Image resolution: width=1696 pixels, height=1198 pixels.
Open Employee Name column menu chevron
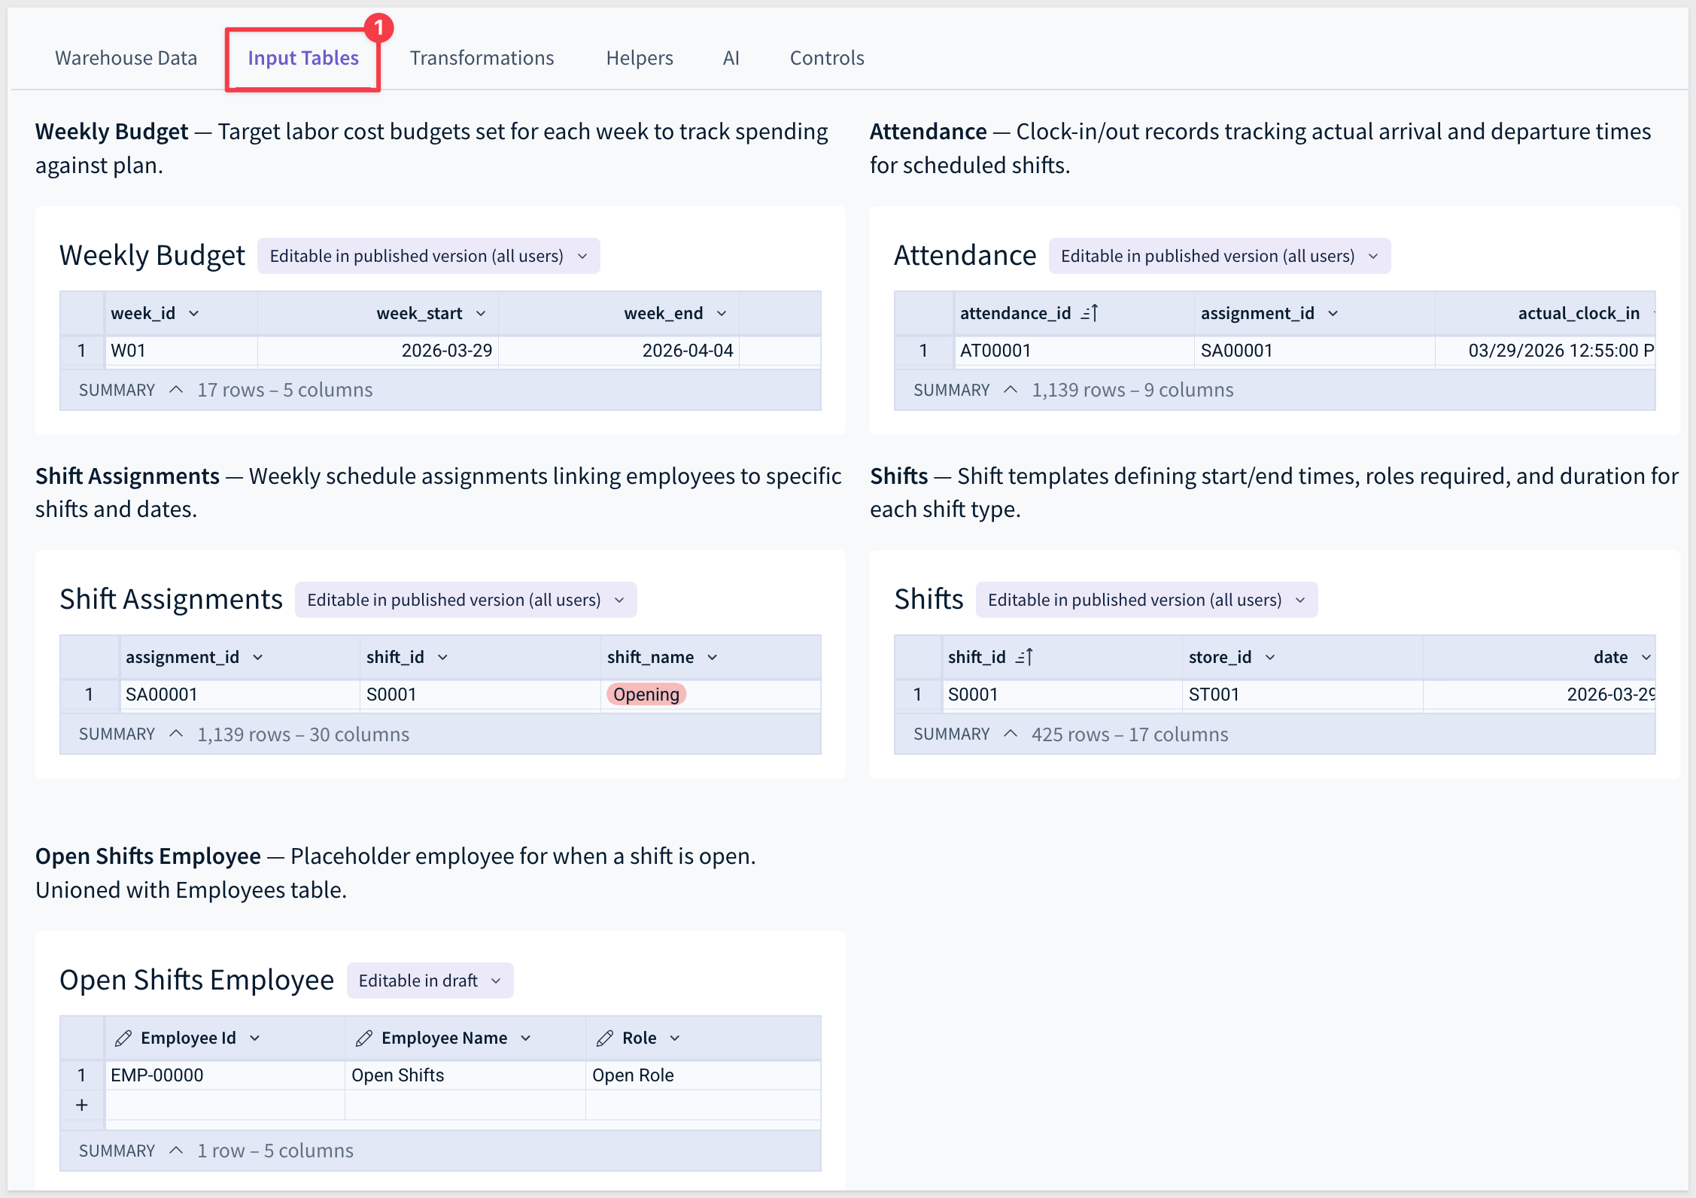coord(526,1038)
